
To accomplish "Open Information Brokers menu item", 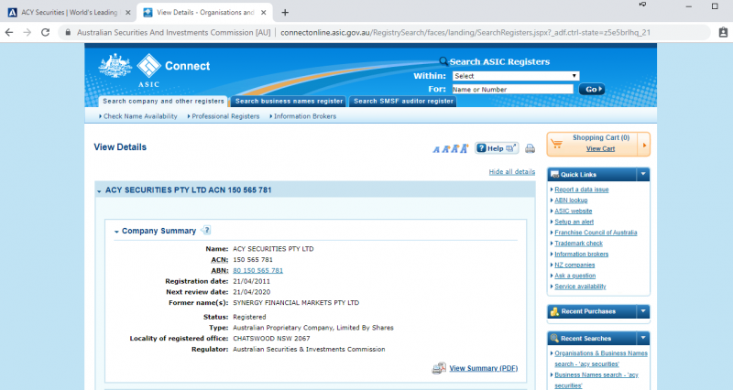I will [x=303, y=116].
